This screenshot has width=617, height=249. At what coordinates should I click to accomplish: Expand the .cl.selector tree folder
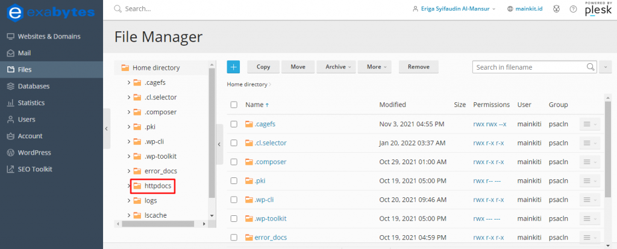(129, 97)
